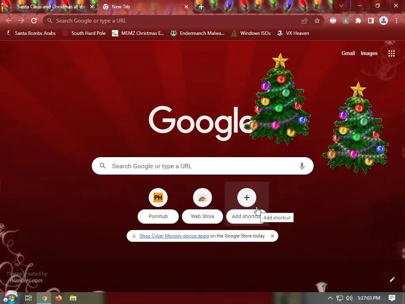
Task: Open the volume speaker tray icon
Action: click(x=349, y=298)
